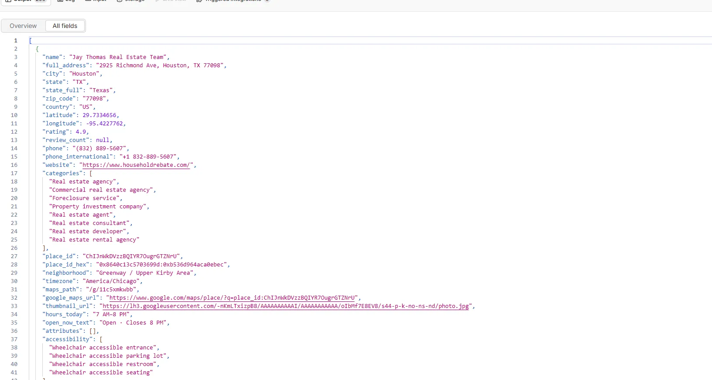Click the "Wheelchair accessible restroom" entry
Screen dimensions: 712x380
pyautogui.click(x=104, y=364)
